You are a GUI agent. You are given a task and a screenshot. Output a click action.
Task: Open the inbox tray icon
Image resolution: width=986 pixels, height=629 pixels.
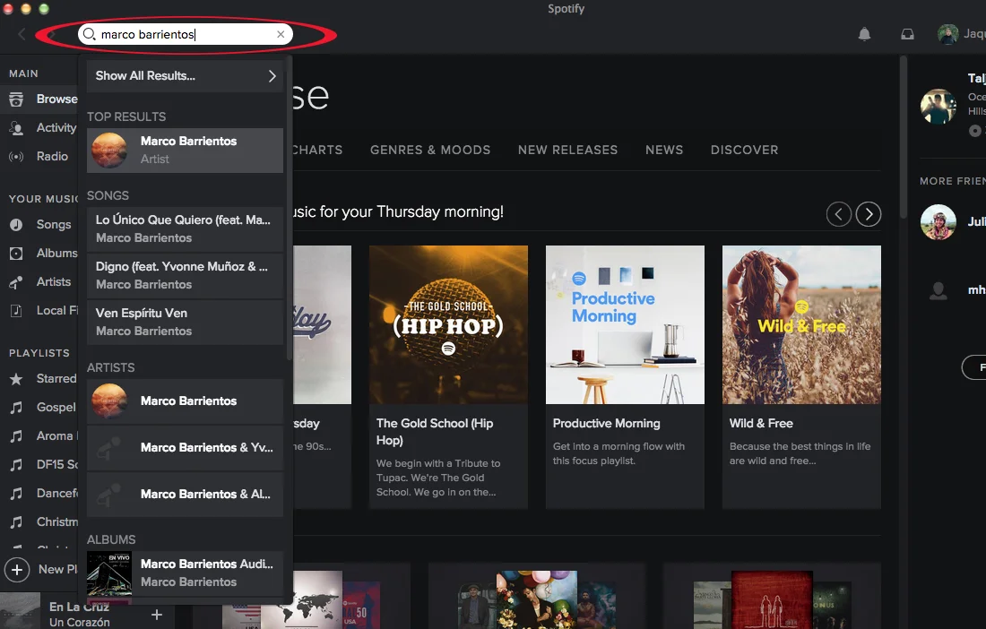pos(907,34)
